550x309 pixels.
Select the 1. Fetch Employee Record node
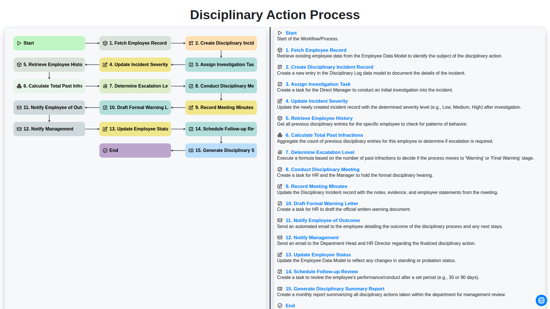coord(135,43)
